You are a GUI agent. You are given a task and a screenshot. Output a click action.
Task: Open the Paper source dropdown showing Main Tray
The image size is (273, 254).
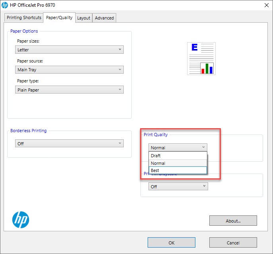70,70
